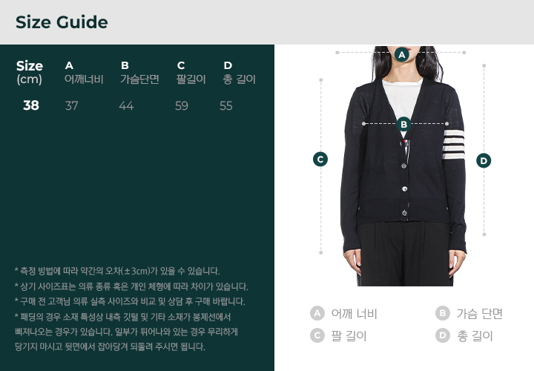Click the gray C legend icon for 팔 길이
This screenshot has height=371, width=534.
point(317,335)
